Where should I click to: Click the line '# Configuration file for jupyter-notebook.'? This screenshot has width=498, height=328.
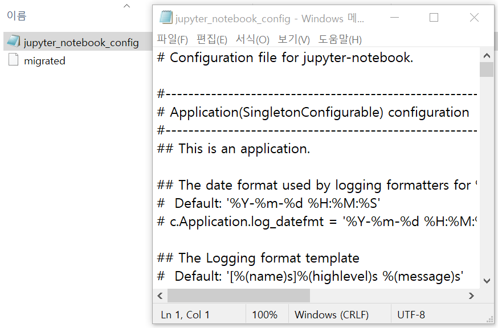point(285,58)
